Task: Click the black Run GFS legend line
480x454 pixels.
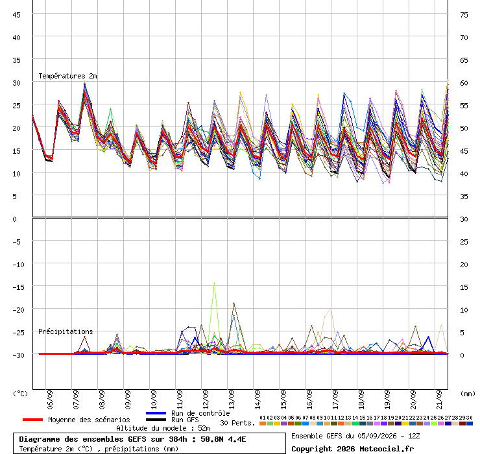Action: (x=156, y=420)
